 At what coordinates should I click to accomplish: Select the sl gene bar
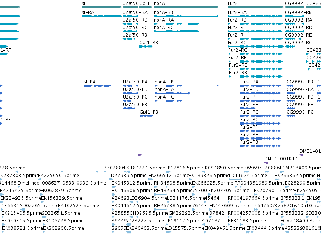point(102,7)
